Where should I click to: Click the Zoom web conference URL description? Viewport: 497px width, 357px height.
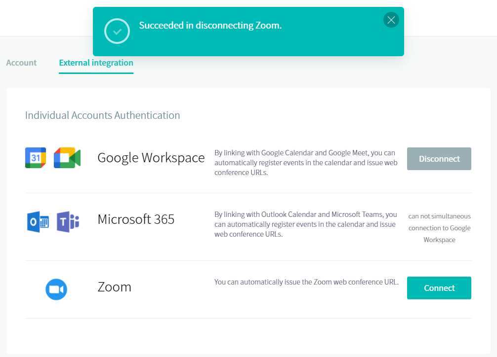(306, 282)
